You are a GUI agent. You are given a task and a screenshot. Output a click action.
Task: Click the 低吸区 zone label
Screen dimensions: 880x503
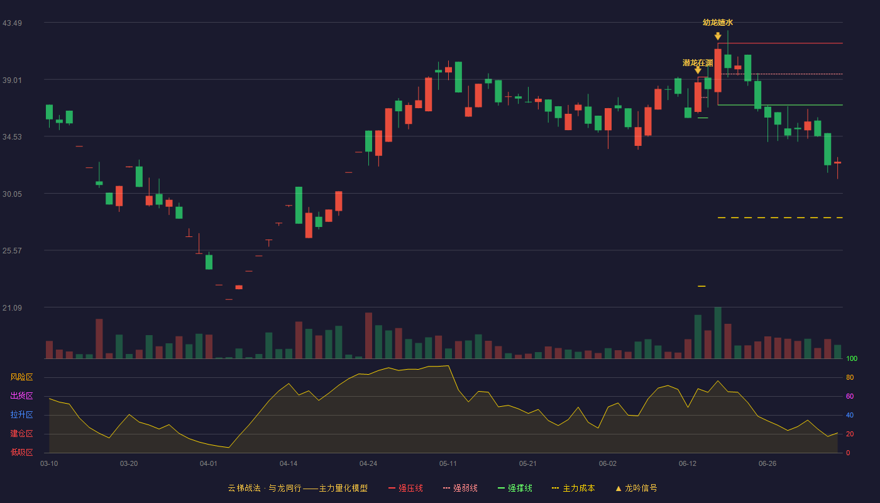point(21,452)
